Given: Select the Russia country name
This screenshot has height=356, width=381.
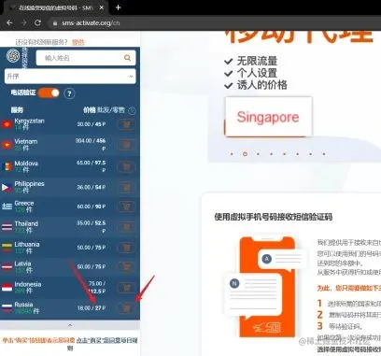Looking at the screenshot, I should coord(23,305).
